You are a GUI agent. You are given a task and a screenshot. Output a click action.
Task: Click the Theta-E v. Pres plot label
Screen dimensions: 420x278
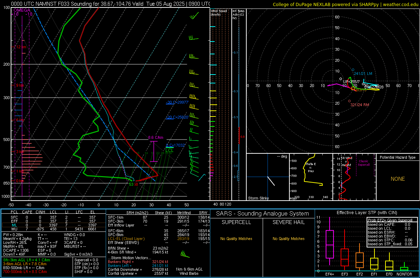311,167
